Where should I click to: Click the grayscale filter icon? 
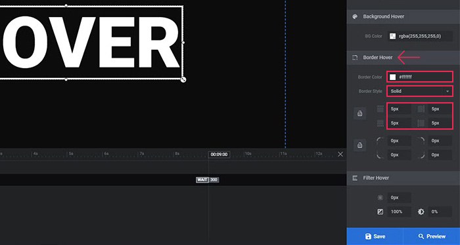point(380,212)
